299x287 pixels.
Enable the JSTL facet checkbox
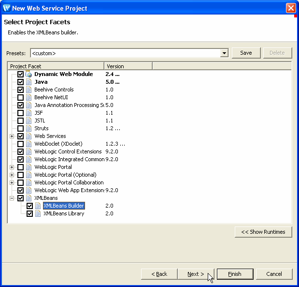[x=21, y=121]
